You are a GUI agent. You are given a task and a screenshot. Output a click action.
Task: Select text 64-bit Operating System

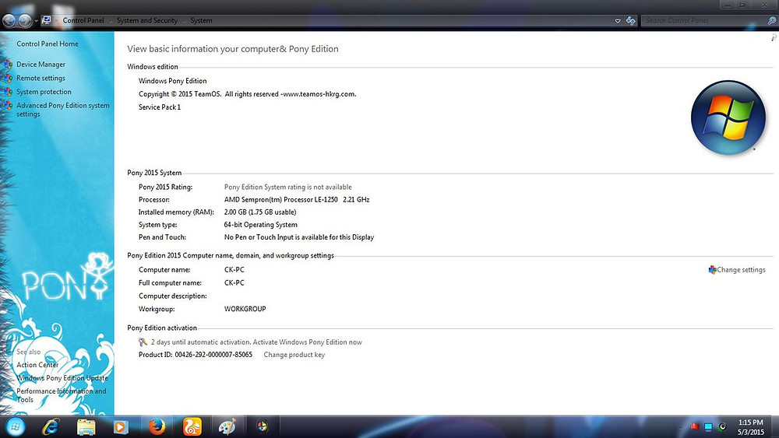[260, 225]
